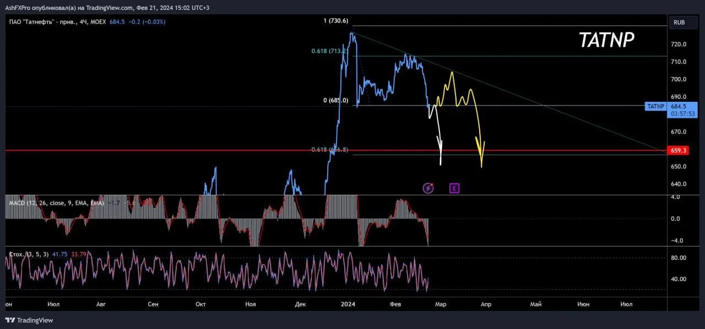The height and width of the screenshot is (329, 705).
Task: Click the -0.618 Fibonacci level label
Action: click(328, 149)
